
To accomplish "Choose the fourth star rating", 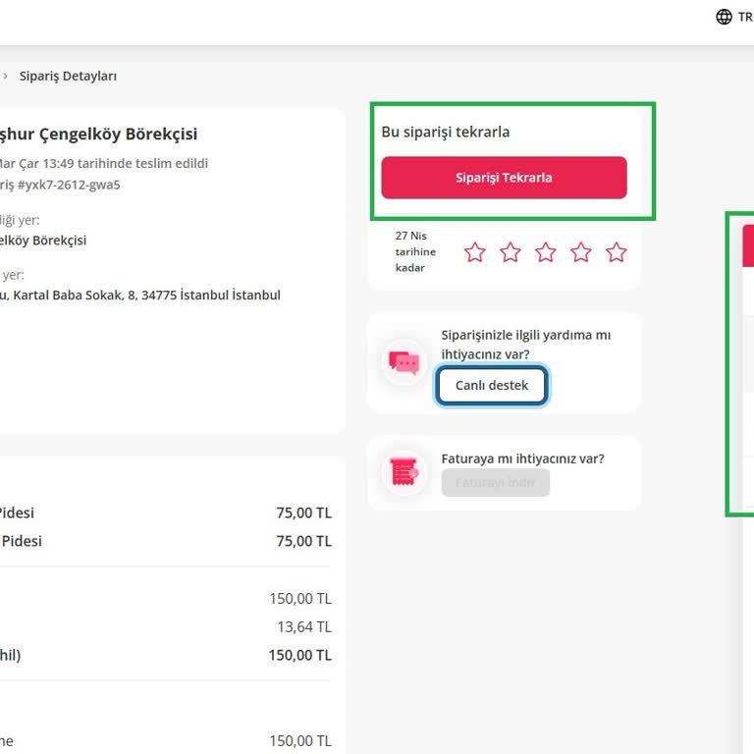I will (581, 252).
